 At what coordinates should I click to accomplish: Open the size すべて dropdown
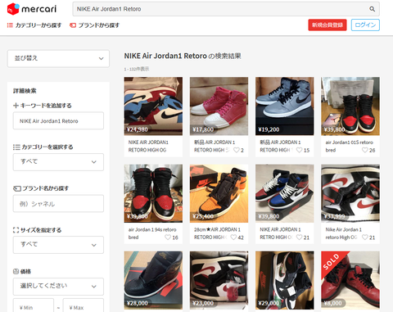[58, 245]
